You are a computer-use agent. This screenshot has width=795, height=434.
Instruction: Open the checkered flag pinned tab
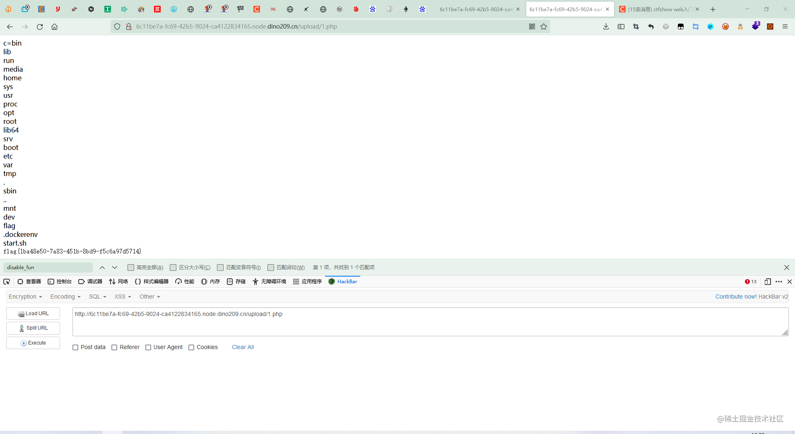[240, 9]
